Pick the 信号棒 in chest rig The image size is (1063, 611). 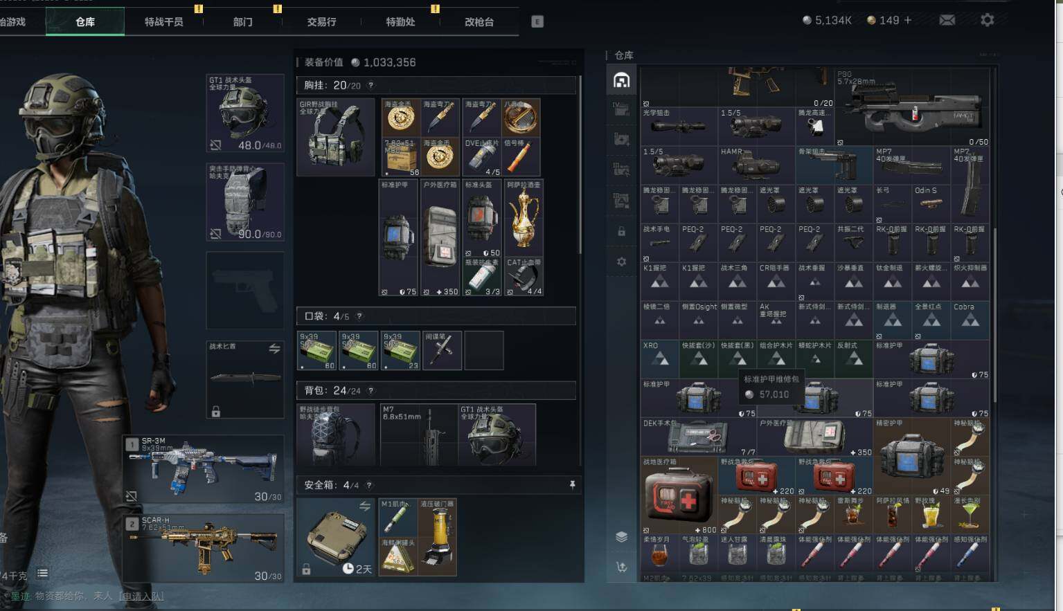tap(521, 156)
